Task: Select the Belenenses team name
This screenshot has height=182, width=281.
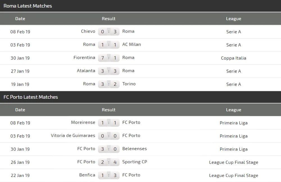Action: [x=135, y=149]
